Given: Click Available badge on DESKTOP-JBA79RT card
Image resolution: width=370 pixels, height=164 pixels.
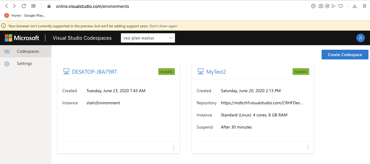Looking at the screenshot, I should [x=166, y=72].
